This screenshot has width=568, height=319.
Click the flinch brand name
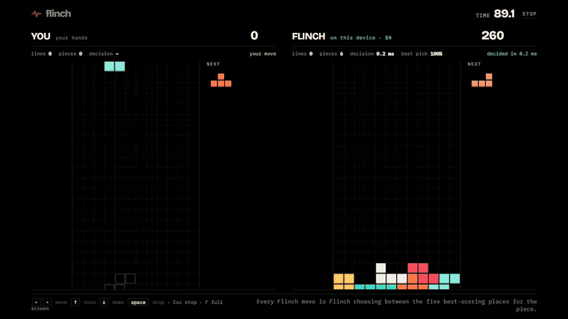(x=58, y=13)
